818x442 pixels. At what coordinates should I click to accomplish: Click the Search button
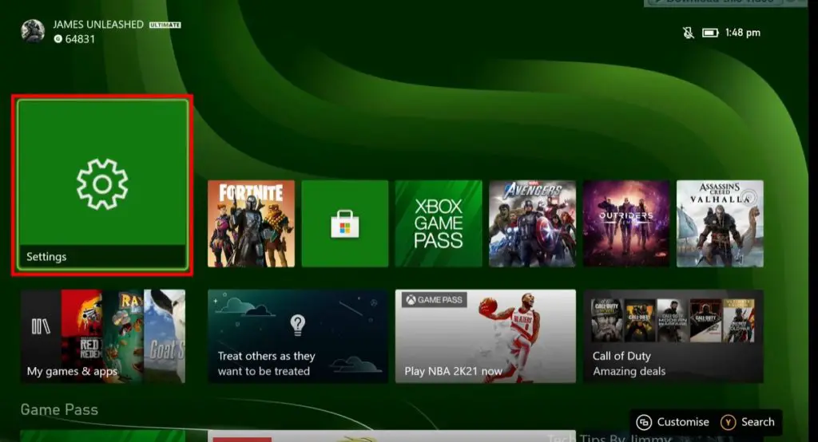[748, 422]
